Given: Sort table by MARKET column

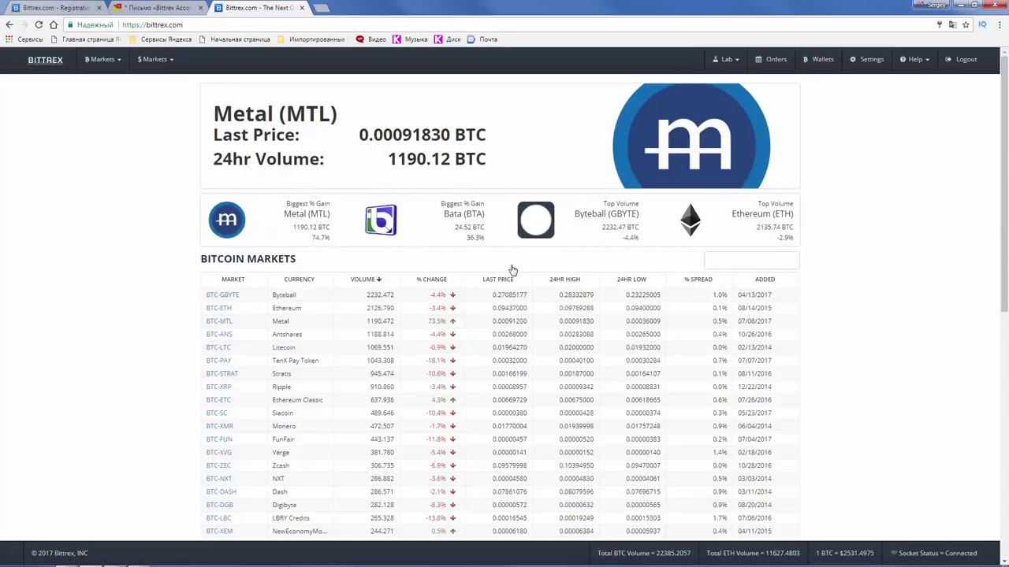Looking at the screenshot, I should point(233,279).
